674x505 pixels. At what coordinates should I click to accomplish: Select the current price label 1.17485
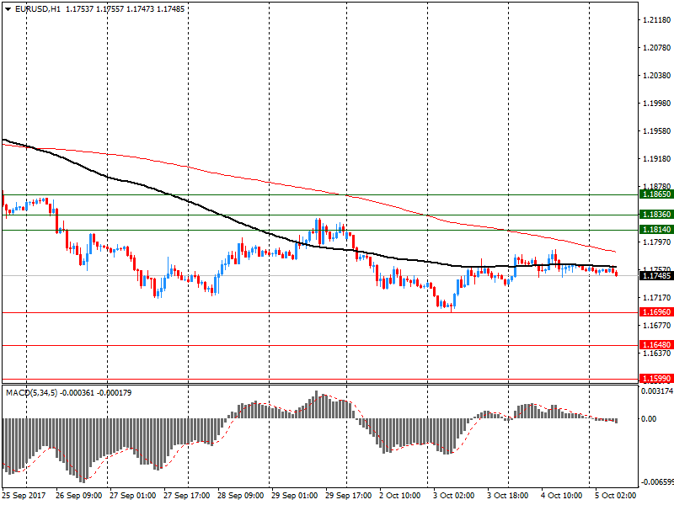click(656, 276)
